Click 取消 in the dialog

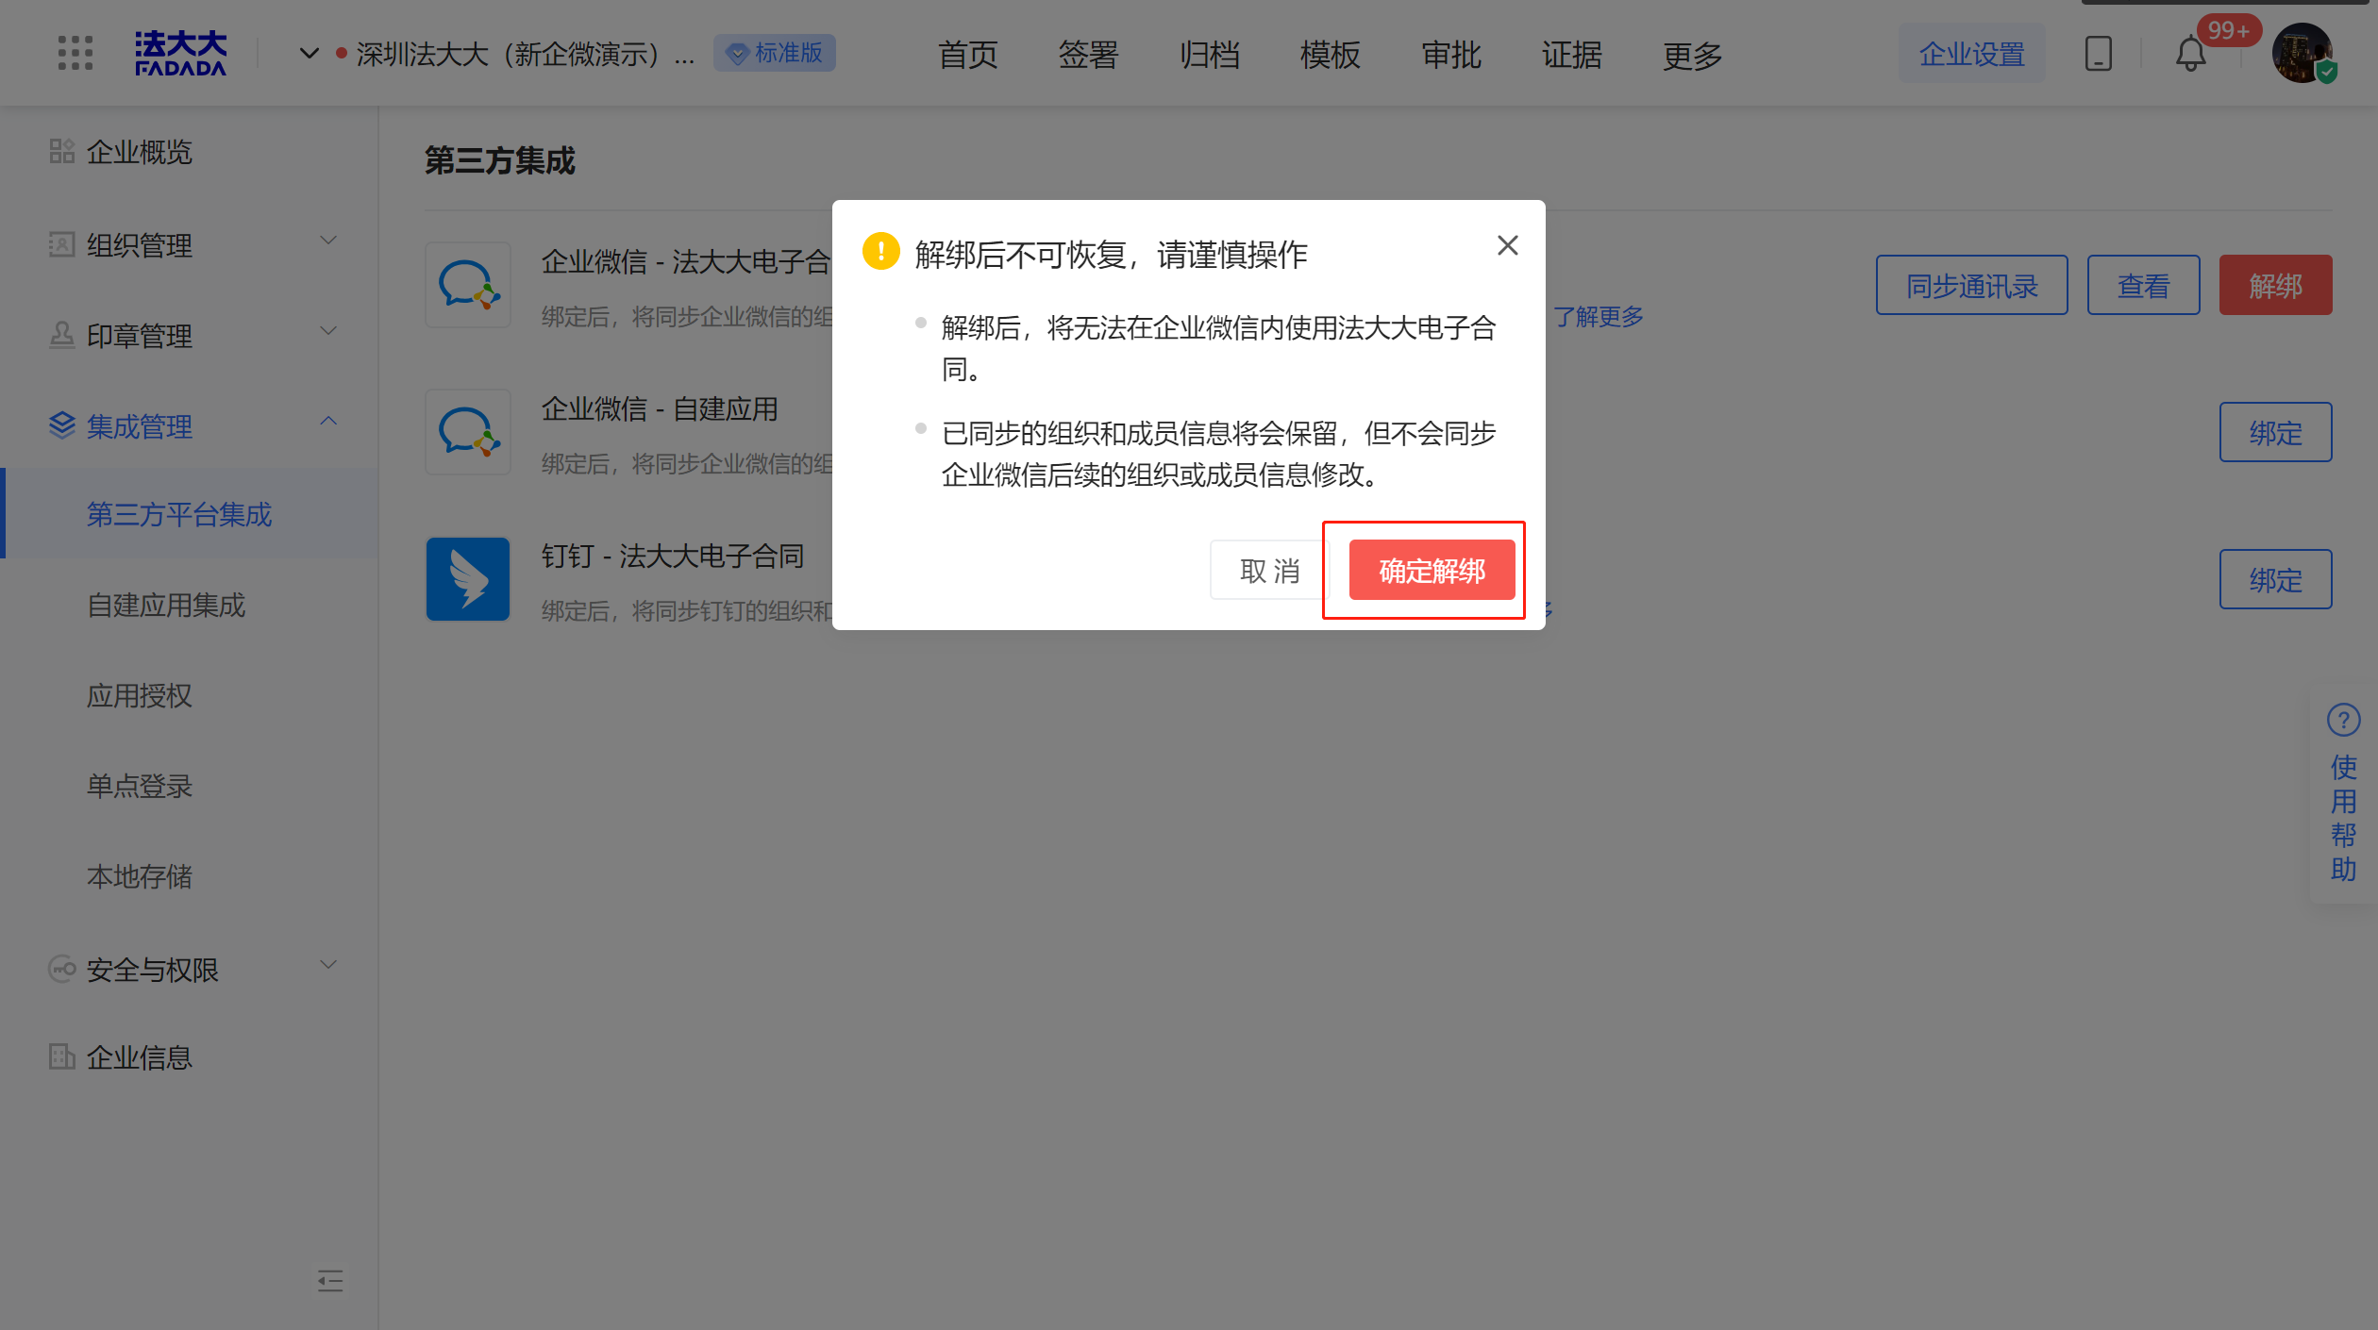tap(1269, 570)
